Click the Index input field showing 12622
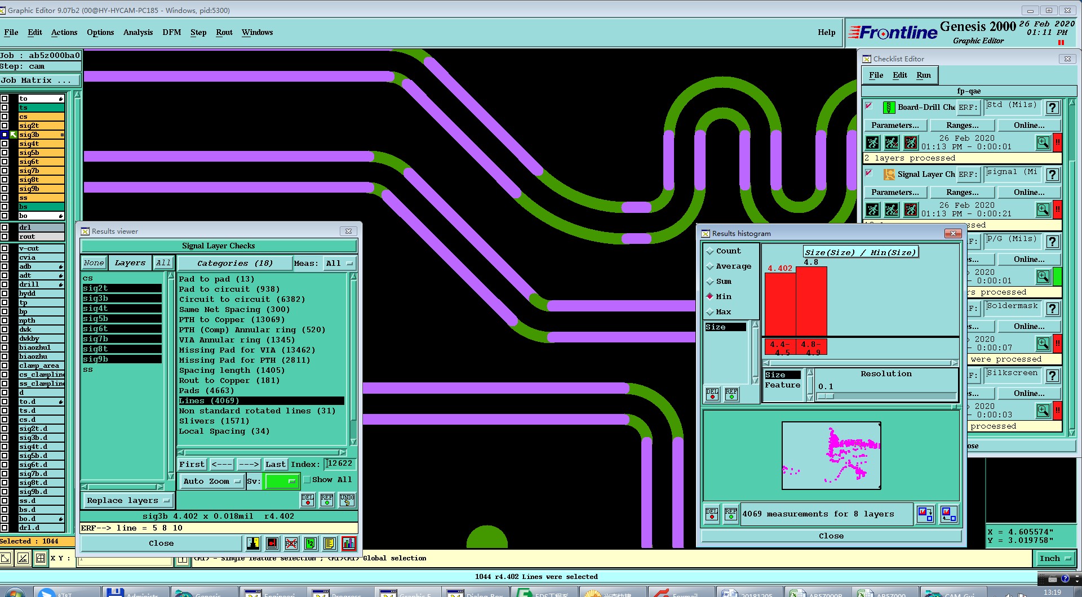The image size is (1082, 597). (340, 464)
